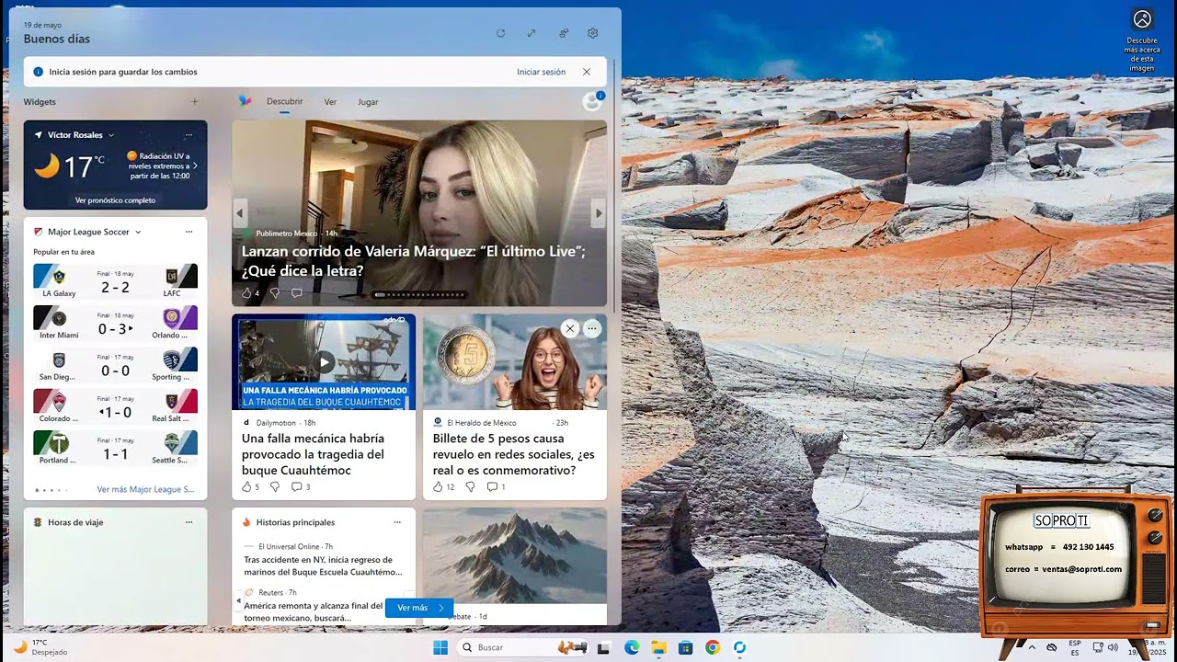Screen dimensions: 1177x662
Task: Play the buque Cuauhtémoc video
Action: [x=324, y=362]
